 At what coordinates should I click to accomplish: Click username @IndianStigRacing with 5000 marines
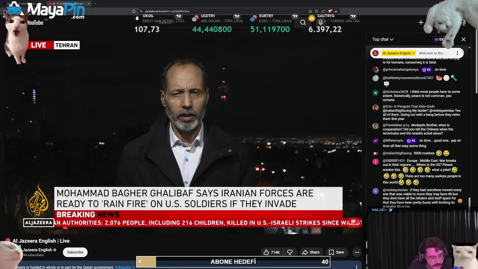[x=397, y=153]
